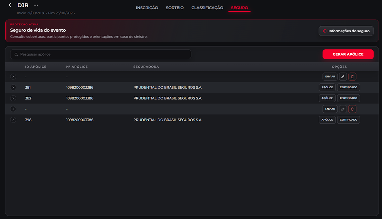Viewport: 382px width, 219px height.
Task: Click the magnifier icon in the search field
Action: (16, 54)
